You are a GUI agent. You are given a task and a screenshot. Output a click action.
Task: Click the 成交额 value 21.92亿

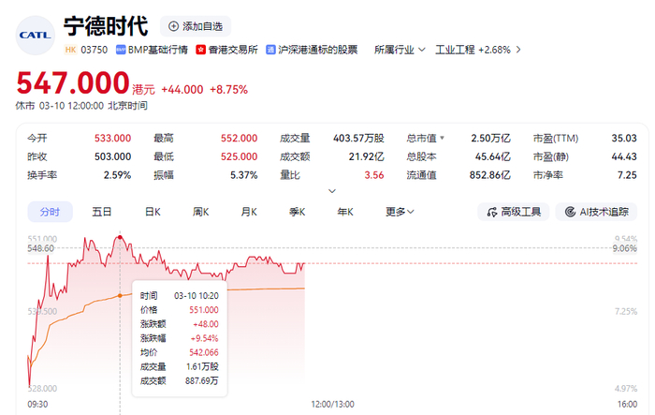coord(367,156)
